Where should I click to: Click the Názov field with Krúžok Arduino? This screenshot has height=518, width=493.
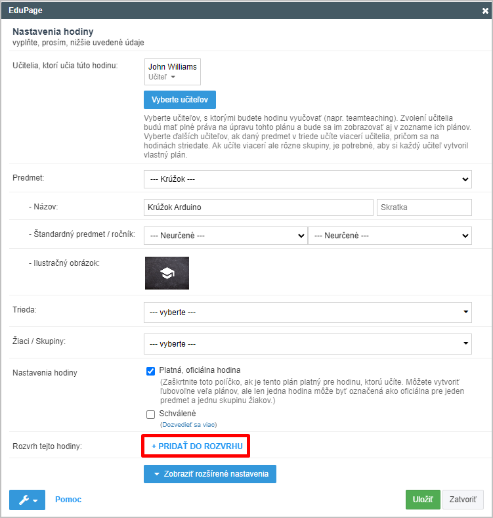[259, 207]
